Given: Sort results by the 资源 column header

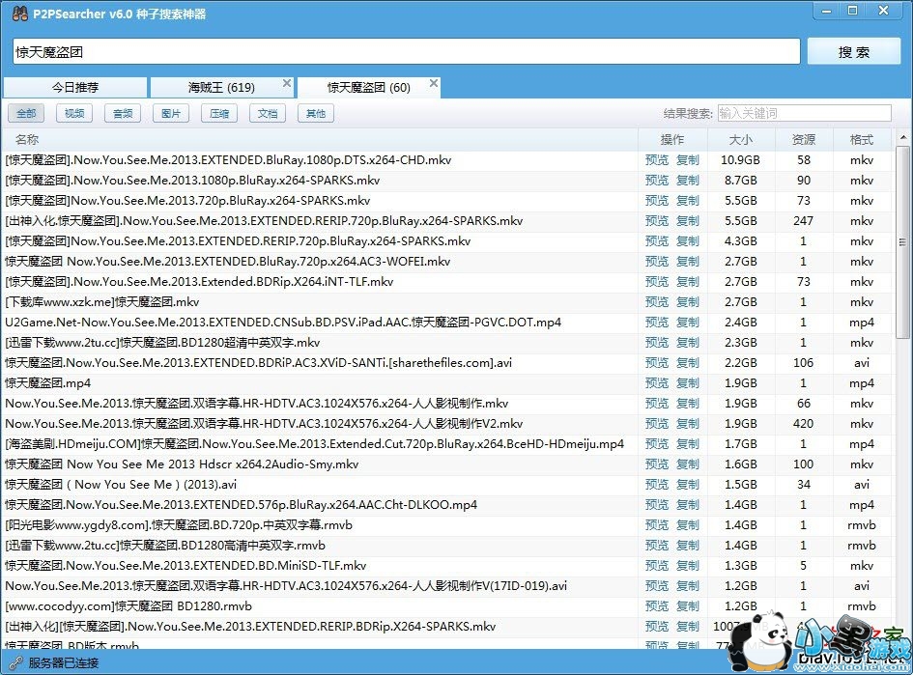Looking at the screenshot, I should pyautogui.click(x=804, y=138).
